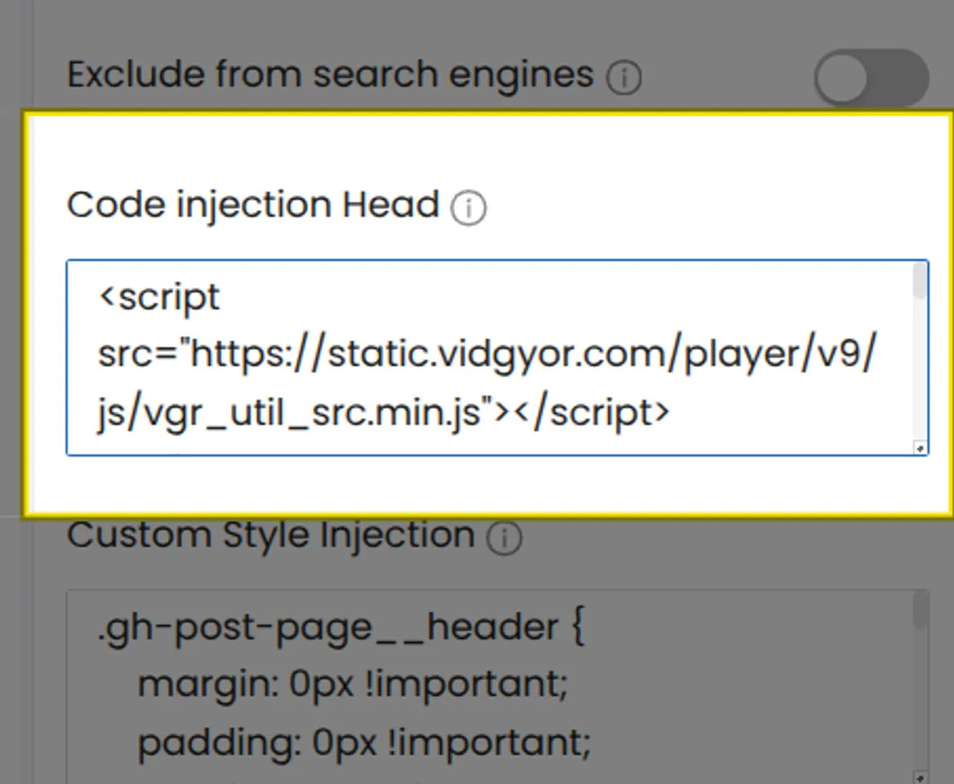
Task: Click the "Code injection Head" label text
Action: (x=253, y=205)
